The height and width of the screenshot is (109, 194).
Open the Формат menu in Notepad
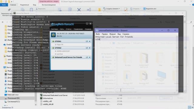[112, 34]
